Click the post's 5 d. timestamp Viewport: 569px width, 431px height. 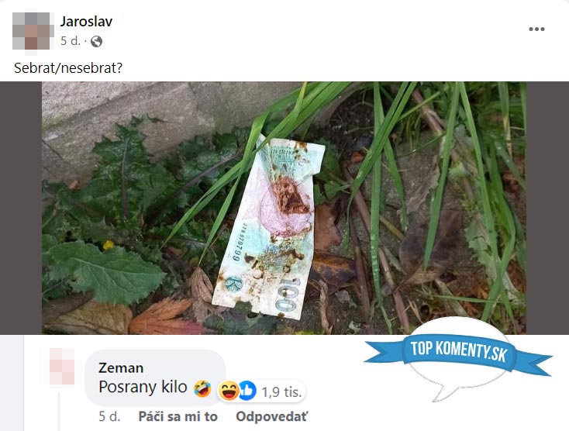pos(71,41)
